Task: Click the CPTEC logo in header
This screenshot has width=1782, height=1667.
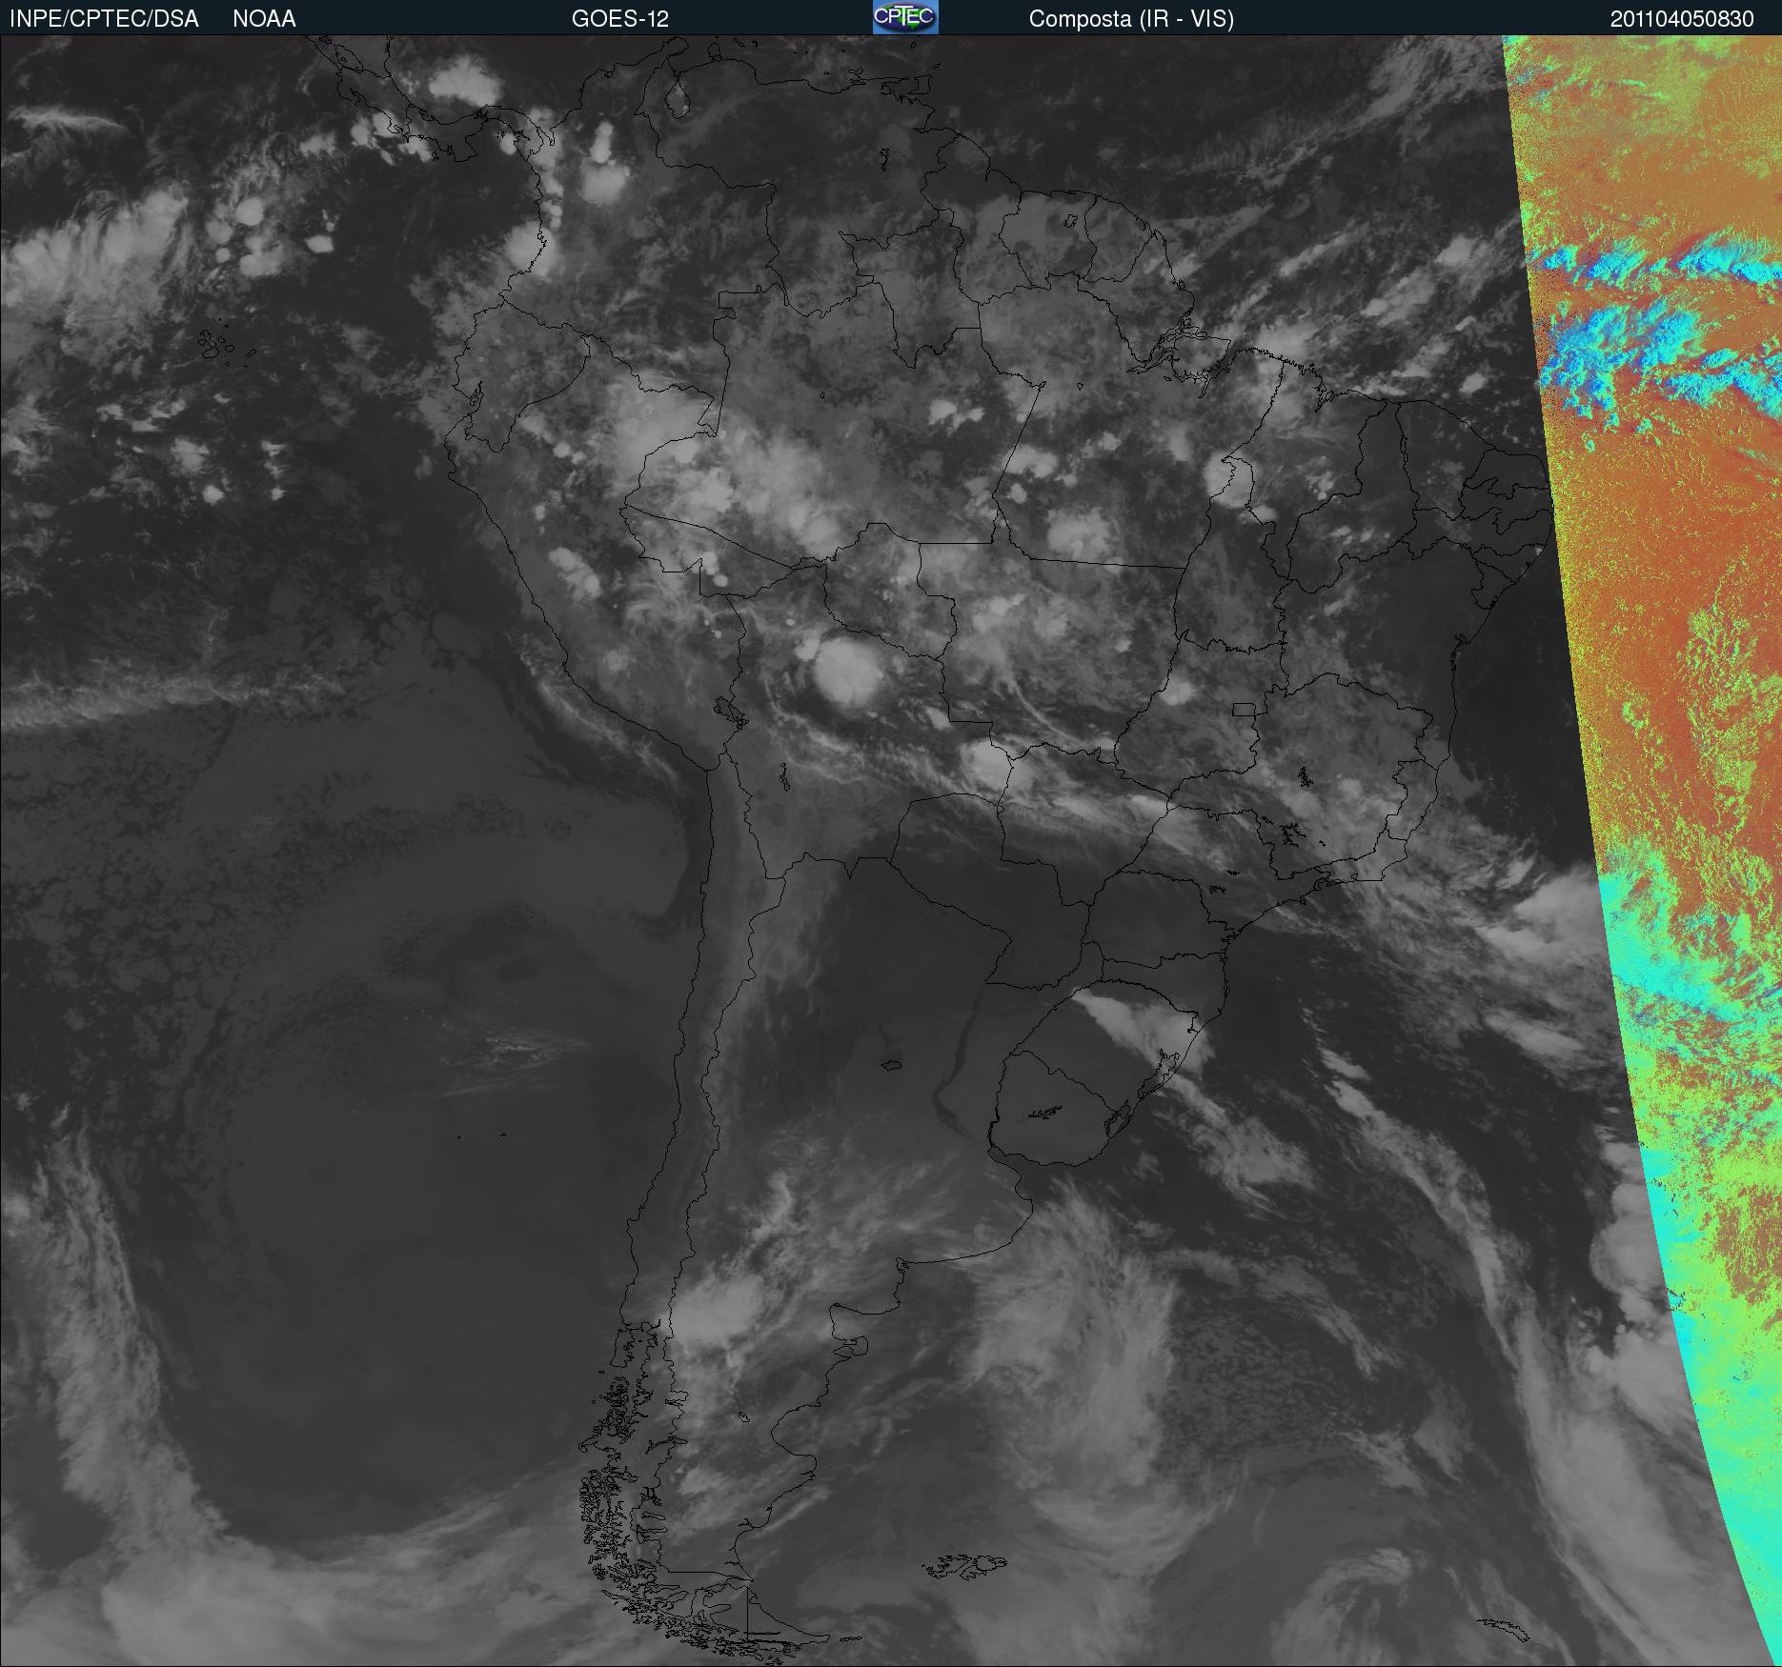Action: pos(905,17)
